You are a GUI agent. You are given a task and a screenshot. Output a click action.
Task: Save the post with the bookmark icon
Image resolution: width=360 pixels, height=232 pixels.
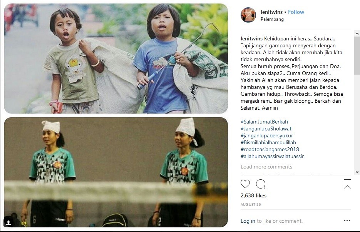click(347, 184)
